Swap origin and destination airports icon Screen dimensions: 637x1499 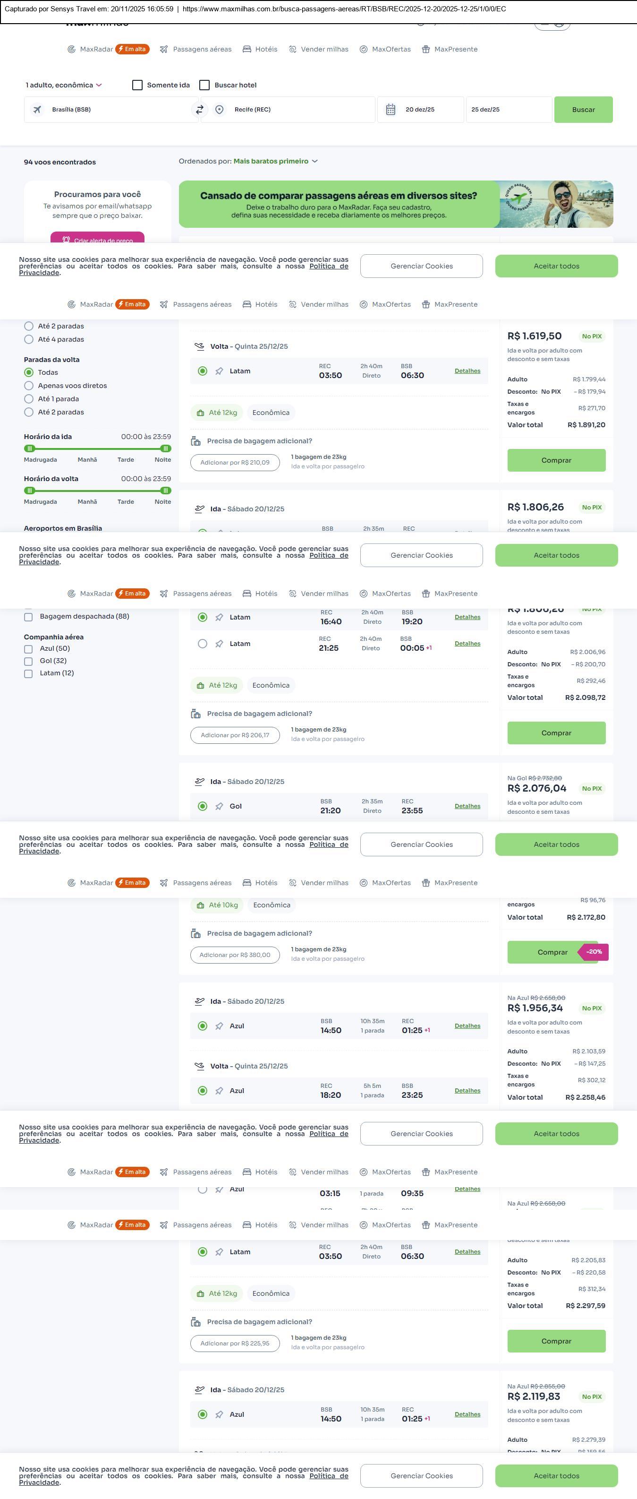(199, 109)
